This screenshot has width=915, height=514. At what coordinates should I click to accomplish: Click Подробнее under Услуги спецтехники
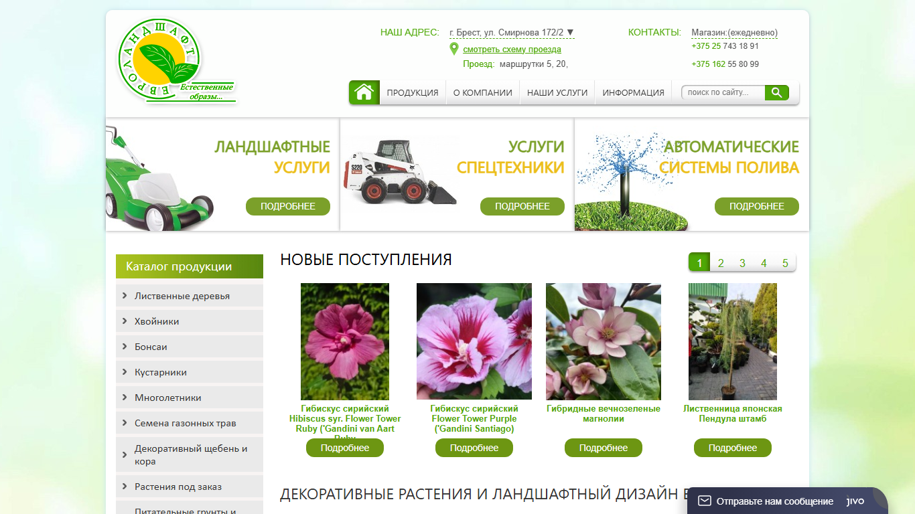[x=522, y=206]
